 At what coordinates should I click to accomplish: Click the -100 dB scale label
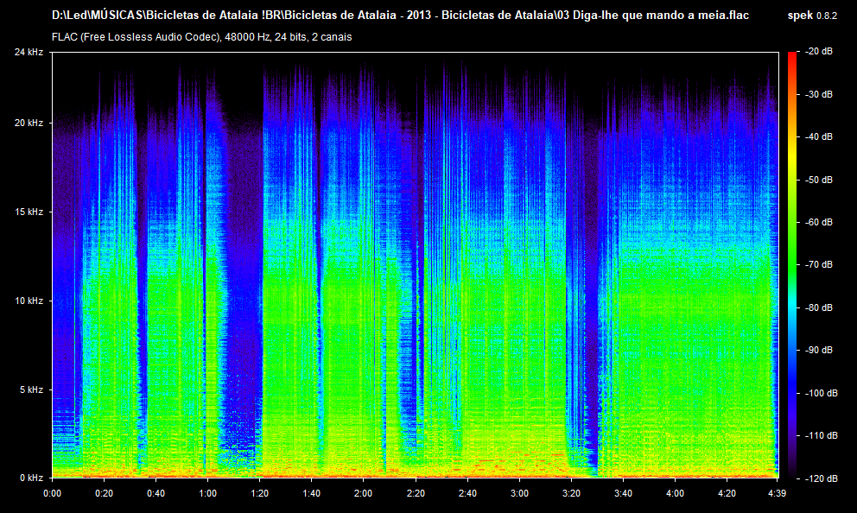click(x=821, y=393)
